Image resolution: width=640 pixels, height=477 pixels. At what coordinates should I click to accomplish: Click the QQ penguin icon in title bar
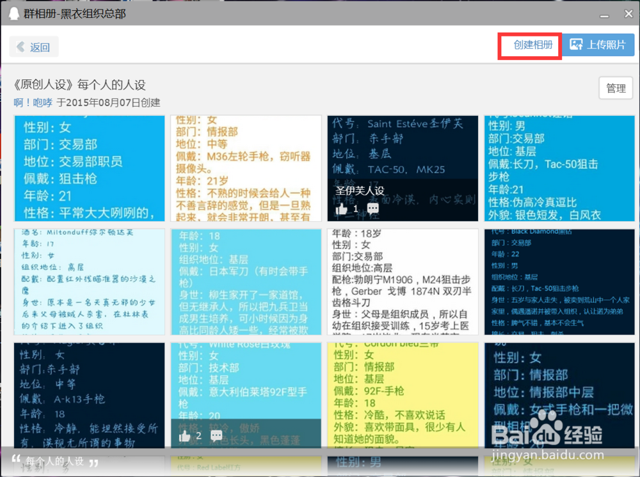[x=14, y=13]
